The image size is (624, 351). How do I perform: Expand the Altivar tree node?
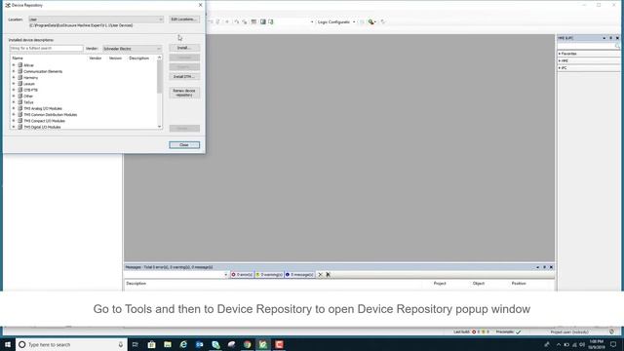click(x=14, y=65)
